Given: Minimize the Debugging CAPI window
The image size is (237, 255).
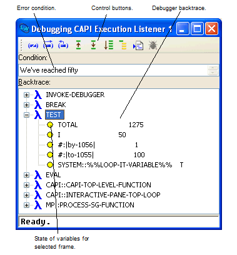Looking at the screenshot, I should tap(183, 28).
